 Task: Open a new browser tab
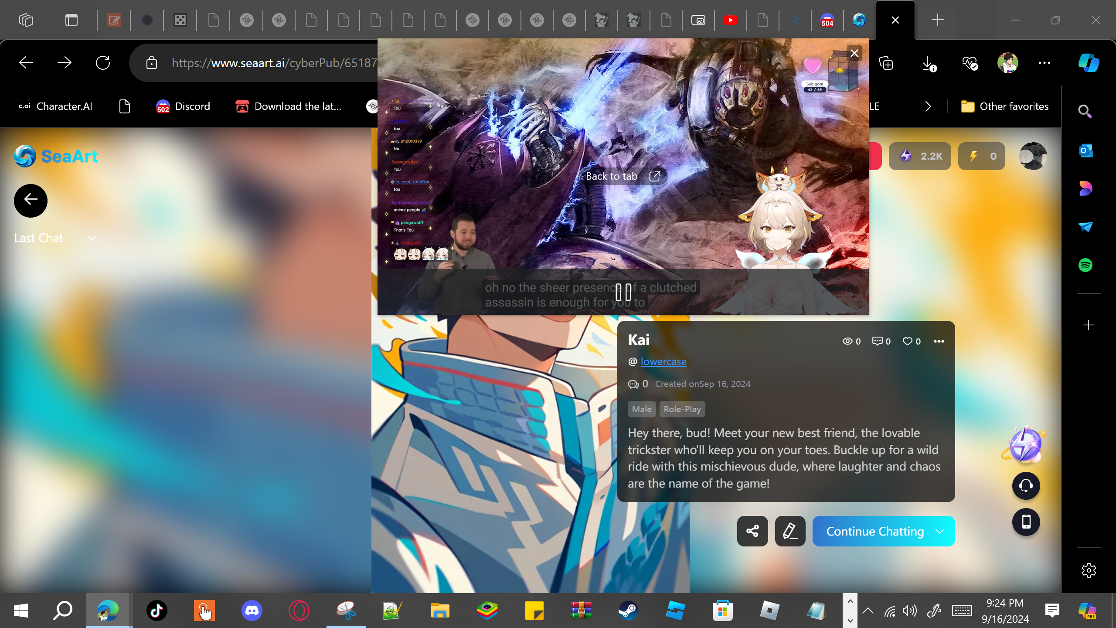[x=937, y=20]
